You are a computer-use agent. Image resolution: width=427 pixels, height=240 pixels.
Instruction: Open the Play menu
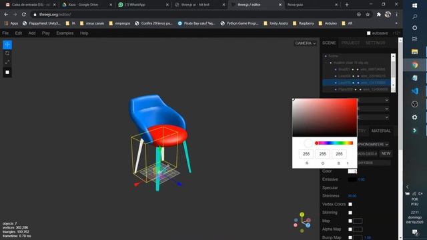pos(46,33)
